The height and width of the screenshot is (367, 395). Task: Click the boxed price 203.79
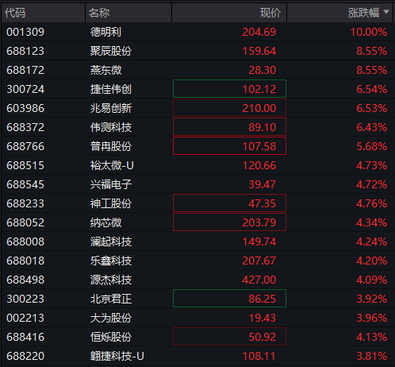(x=229, y=222)
